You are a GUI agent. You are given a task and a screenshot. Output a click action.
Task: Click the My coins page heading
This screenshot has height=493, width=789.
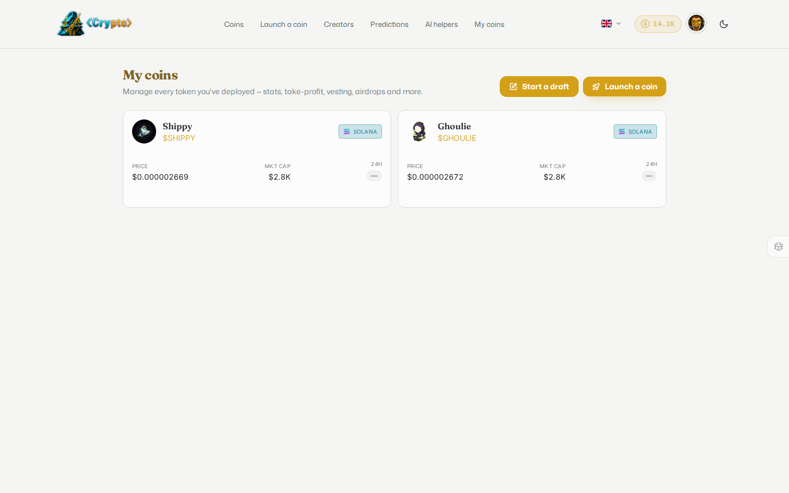(151, 75)
